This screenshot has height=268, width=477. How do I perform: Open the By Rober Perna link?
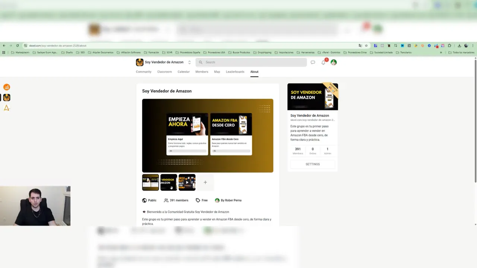click(x=231, y=200)
